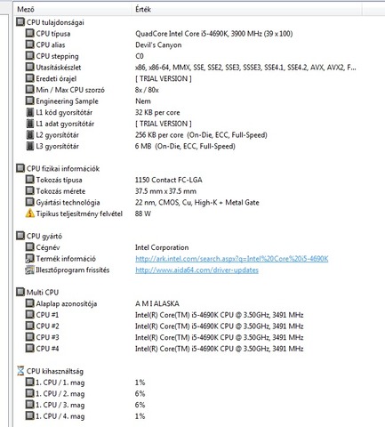Image resolution: width=385 pixels, height=427 pixels.
Task: Select the QuadCore Intel Core i5-4690K value
Action: (214, 34)
